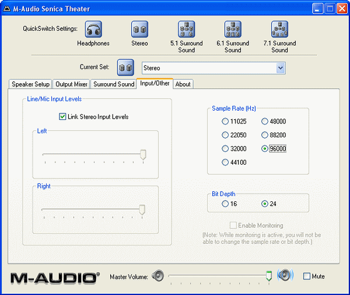
Task: Click the Bit Depth group heading
Action: 223,194
